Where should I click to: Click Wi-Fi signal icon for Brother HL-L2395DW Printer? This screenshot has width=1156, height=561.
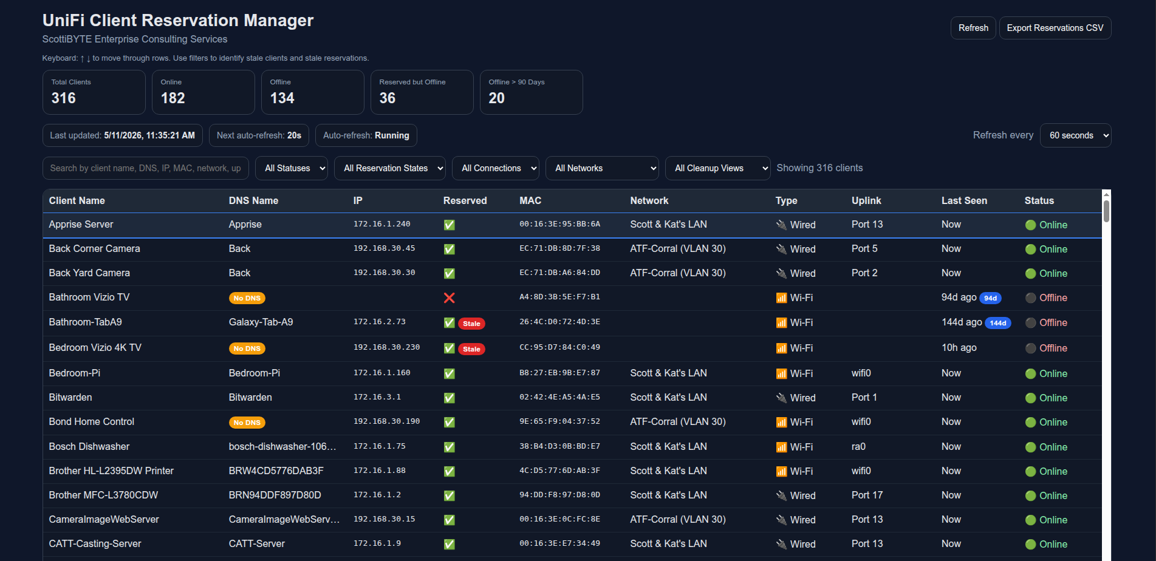point(781,471)
